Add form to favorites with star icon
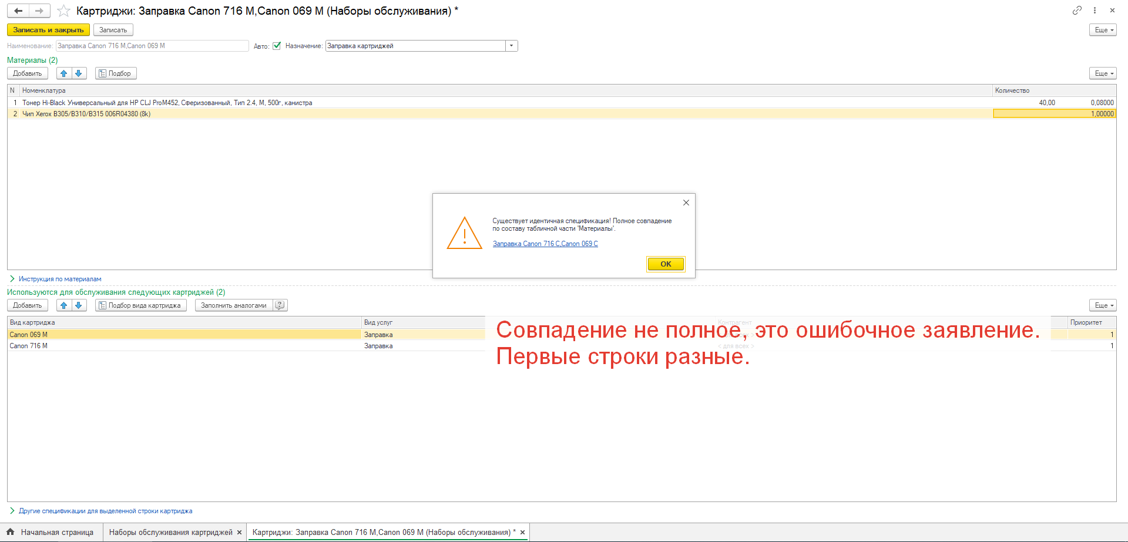This screenshot has height=542, width=1128. pos(63,11)
